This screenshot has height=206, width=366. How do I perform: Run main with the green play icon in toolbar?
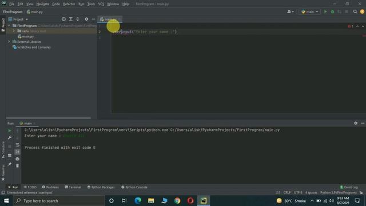click(325, 11)
